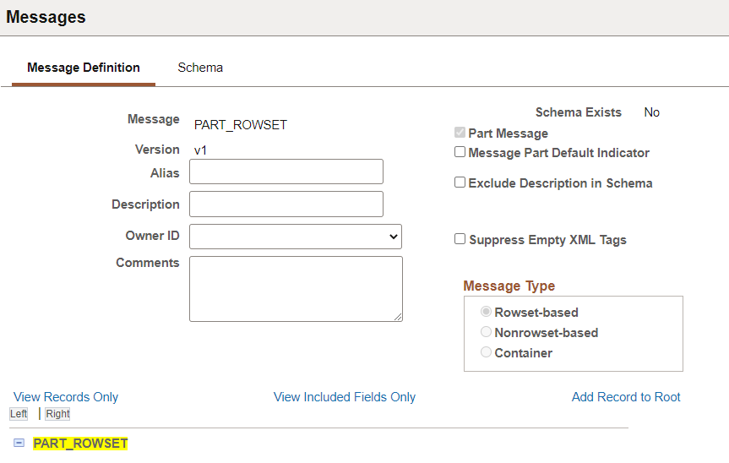Click the Right scroll button
The image size is (729, 463).
57,414
